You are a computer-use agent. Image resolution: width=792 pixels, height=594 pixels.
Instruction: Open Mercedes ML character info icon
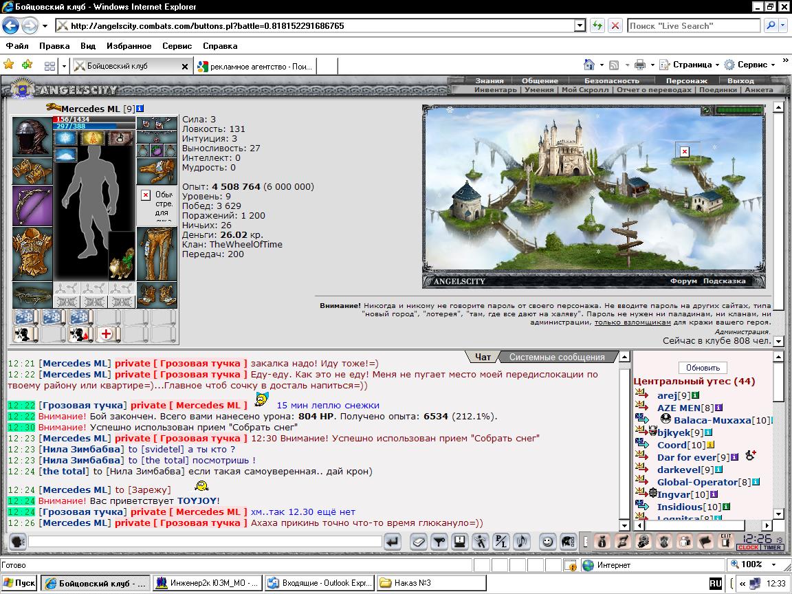(140, 109)
